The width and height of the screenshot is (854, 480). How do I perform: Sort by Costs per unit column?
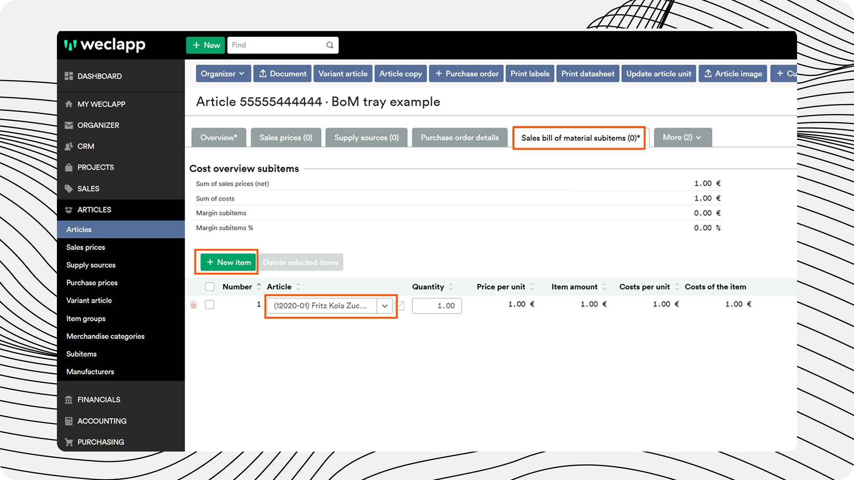[x=677, y=287]
